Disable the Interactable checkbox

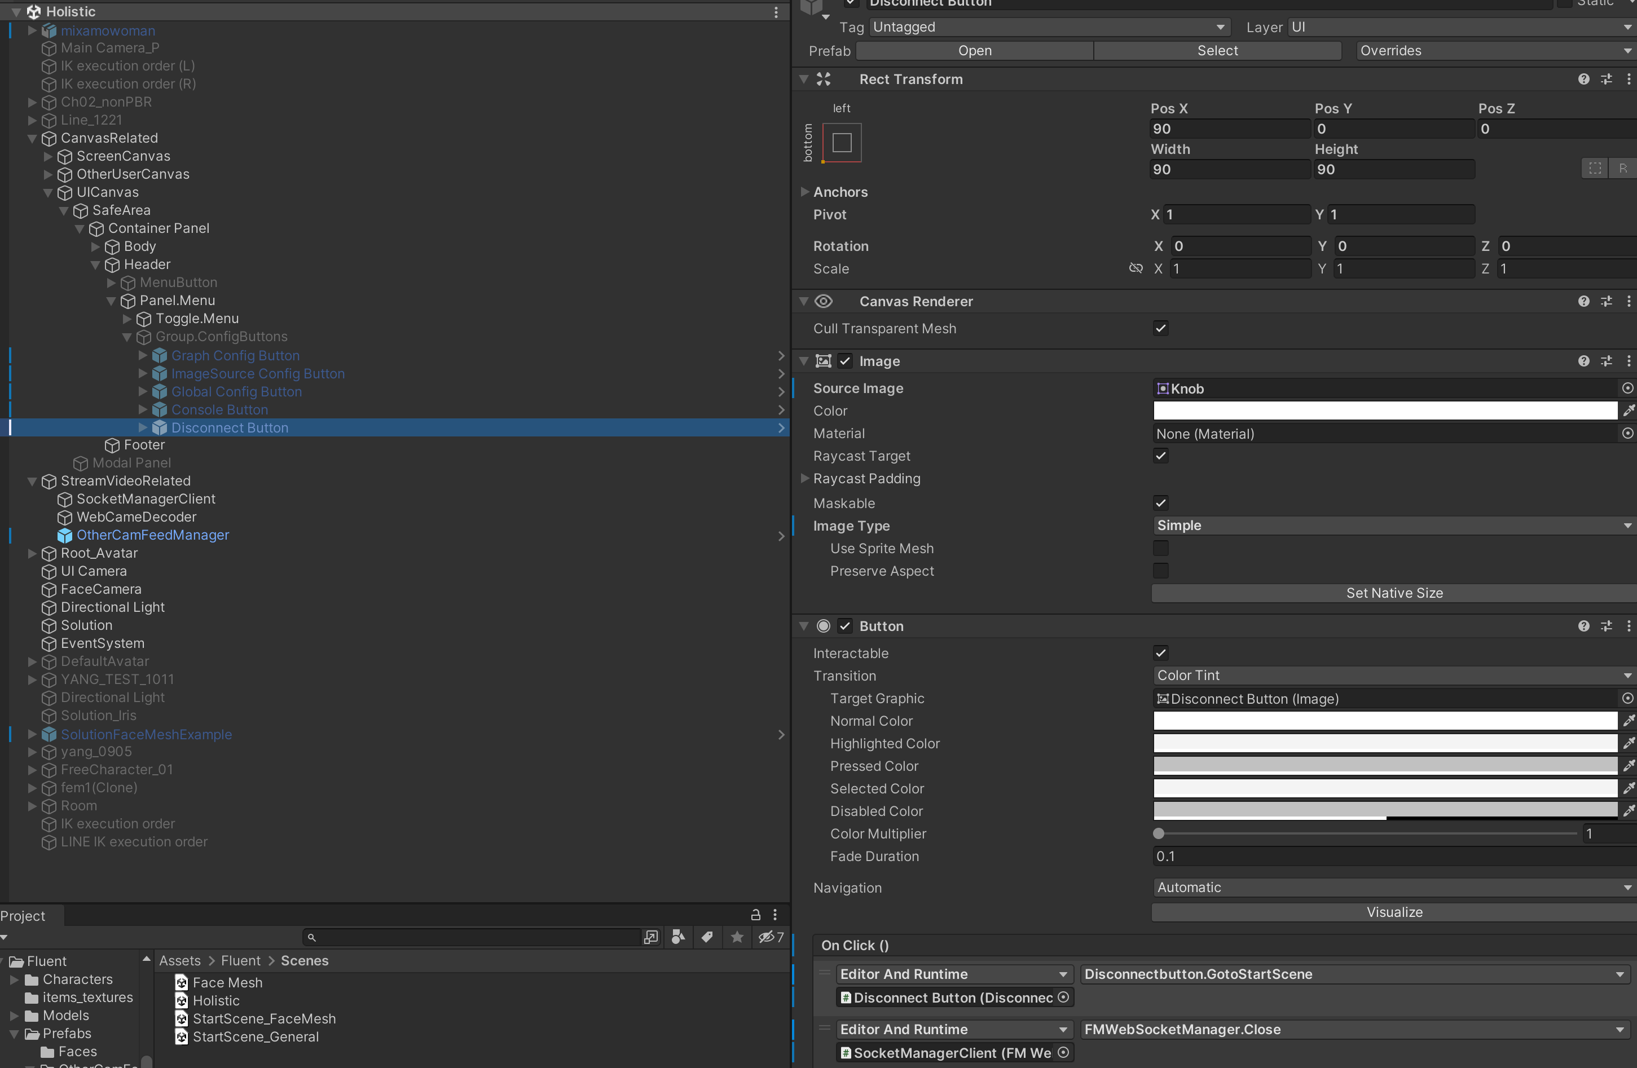tap(1160, 654)
